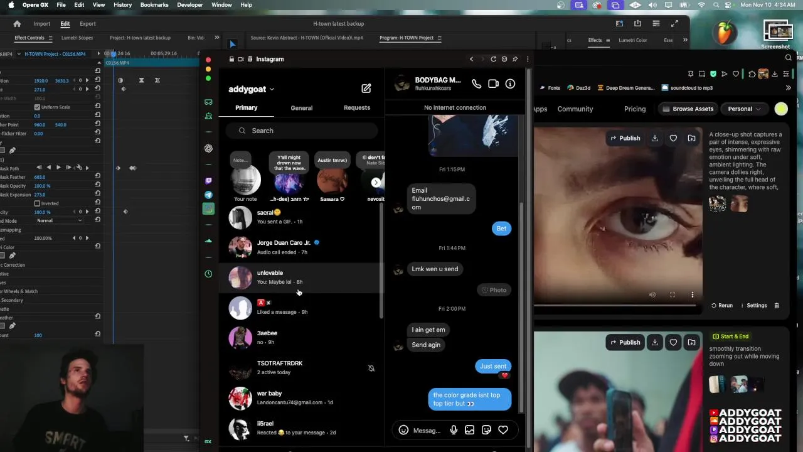
Task: Select the free draw bezier pen mask
Action: coord(12,150)
